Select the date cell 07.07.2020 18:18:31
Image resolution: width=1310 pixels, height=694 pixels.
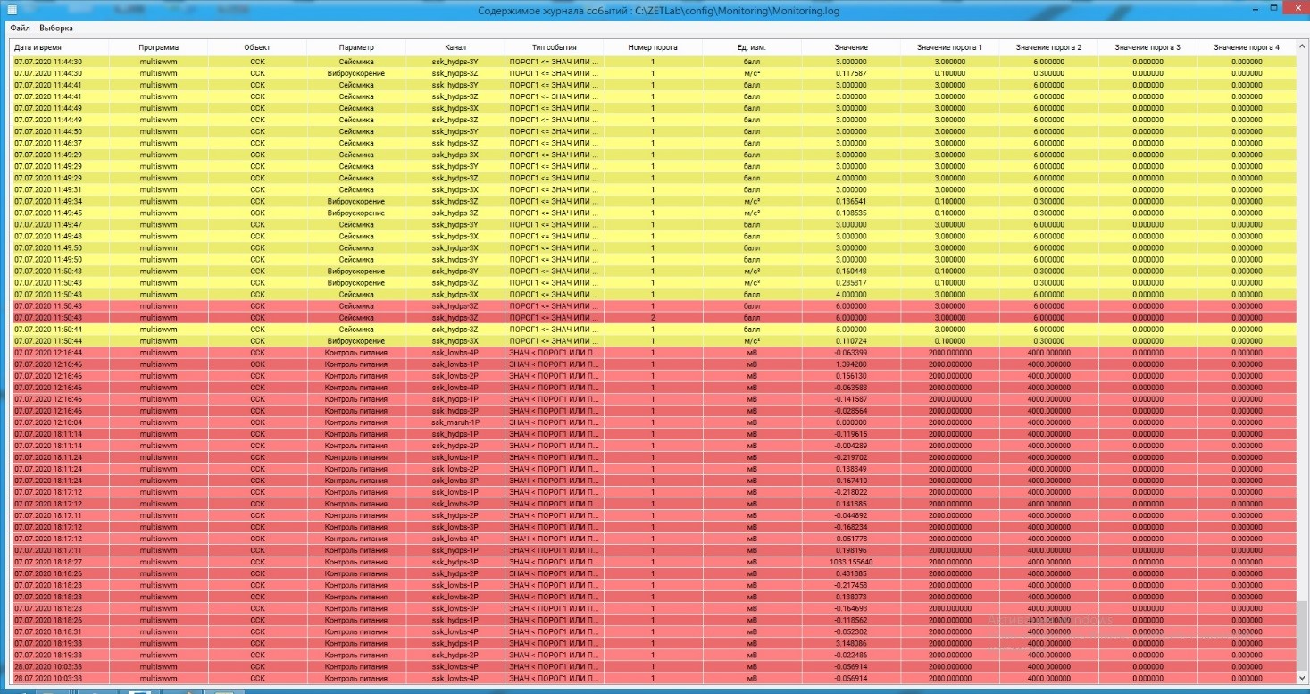point(59,631)
